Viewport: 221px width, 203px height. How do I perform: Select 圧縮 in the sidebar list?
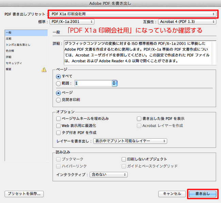point(26,39)
